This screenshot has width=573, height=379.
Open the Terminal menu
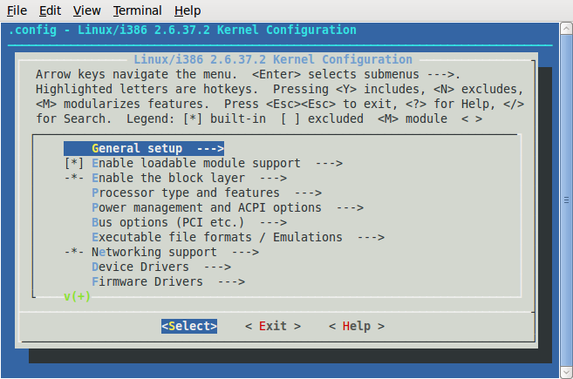coord(138,10)
